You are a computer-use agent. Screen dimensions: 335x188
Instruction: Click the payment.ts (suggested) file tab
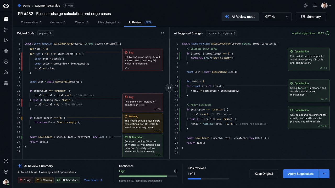tap(221, 33)
